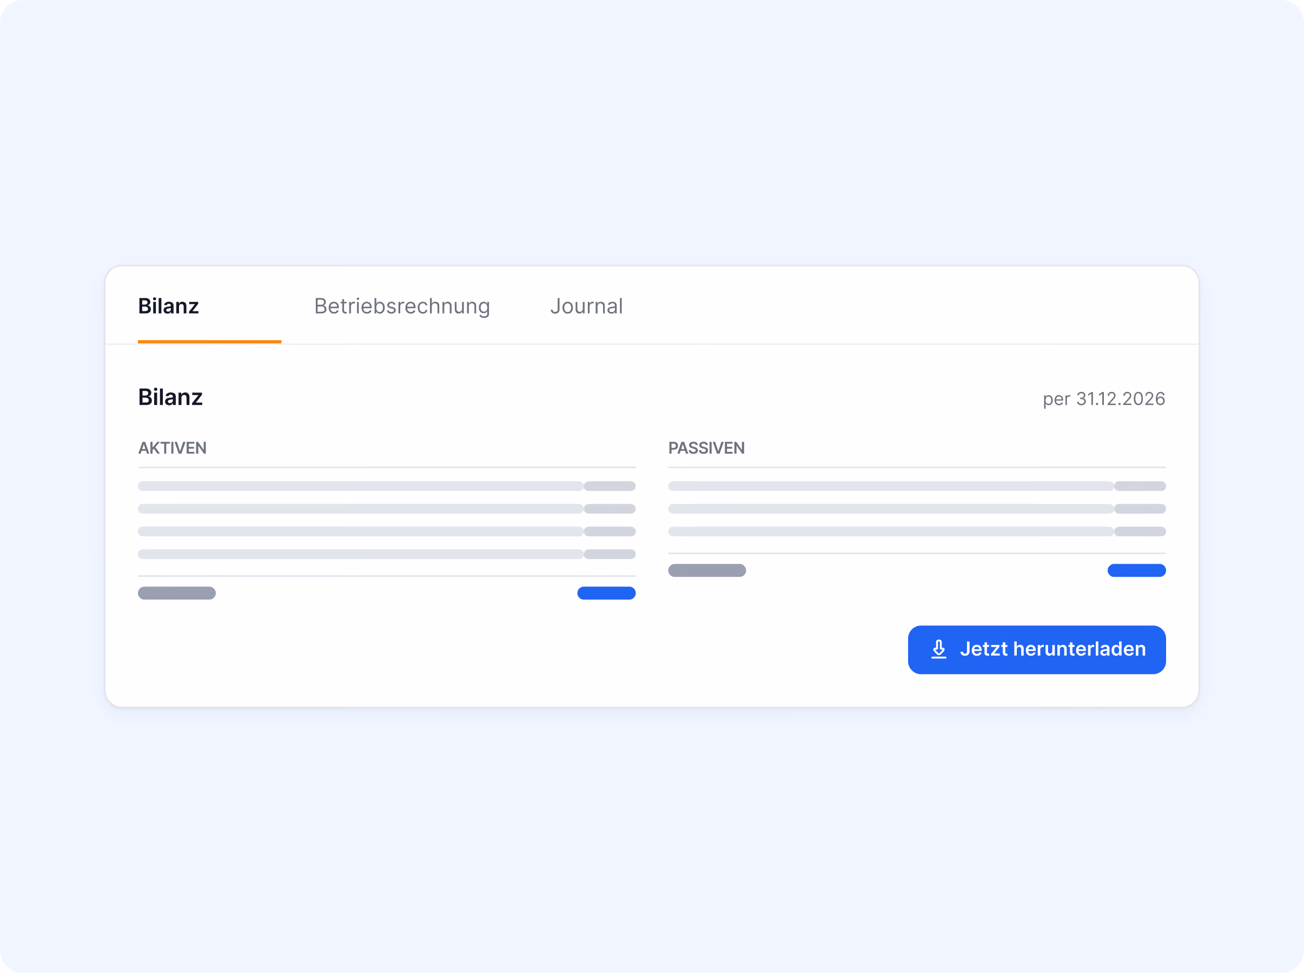Screen dimensions: 1304x973
Task: Click the date text per 31.12.2026
Action: [1104, 399]
